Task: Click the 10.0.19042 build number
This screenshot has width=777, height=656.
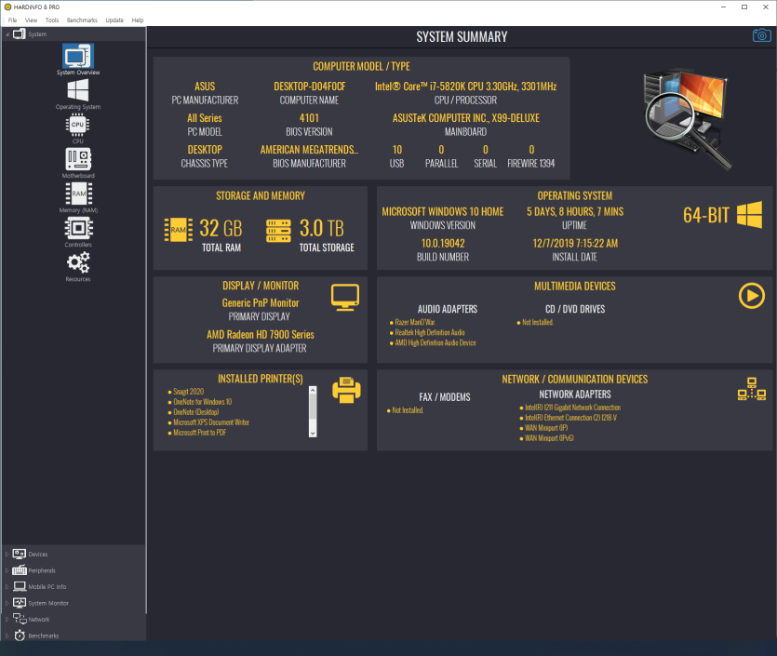Action: [443, 243]
